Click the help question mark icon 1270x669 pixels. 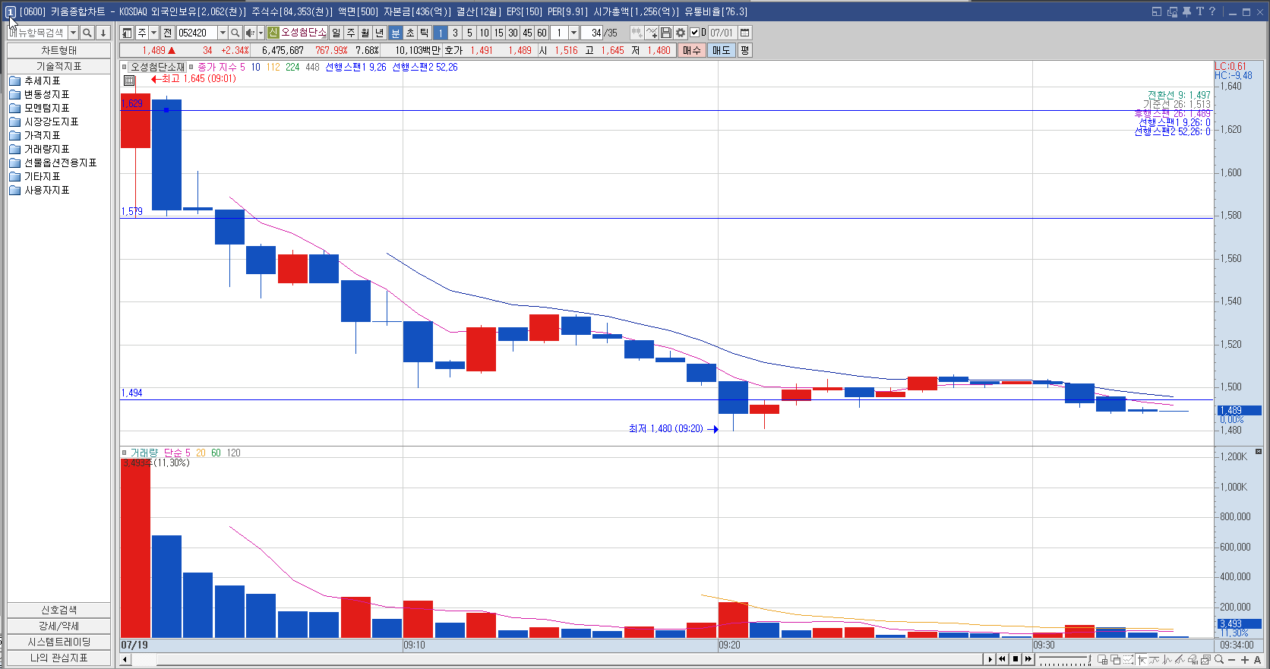[x=1212, y=11]
